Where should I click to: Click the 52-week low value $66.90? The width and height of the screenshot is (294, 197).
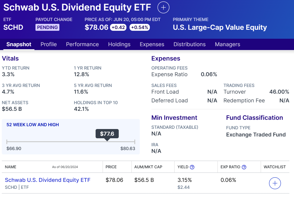[14, 149]
